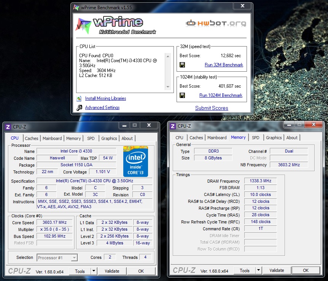This screenshot has width=328, height=281.
Task: Click the CPU List scrollbar down arrow
Action: coord(168,87)
